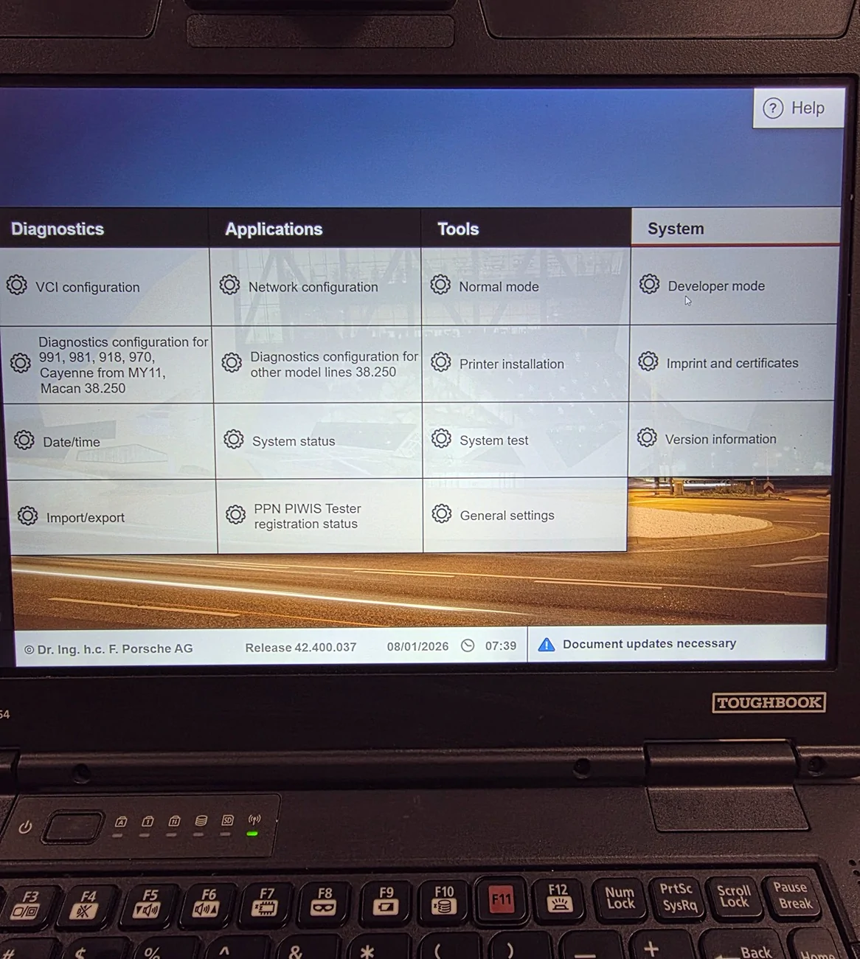
Task: Select the System tab
Action: coord(735,228)
